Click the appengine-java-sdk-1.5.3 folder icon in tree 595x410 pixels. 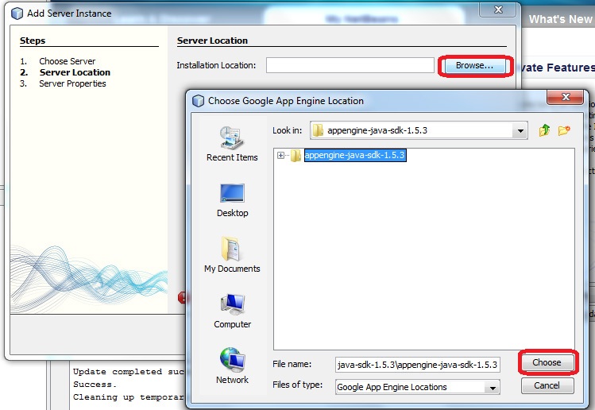pos(296,155)
